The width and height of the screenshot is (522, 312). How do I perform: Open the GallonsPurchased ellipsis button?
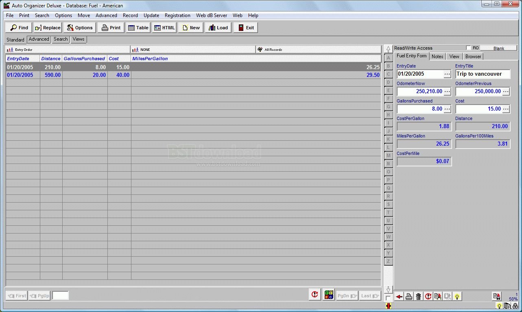point(447,109)
